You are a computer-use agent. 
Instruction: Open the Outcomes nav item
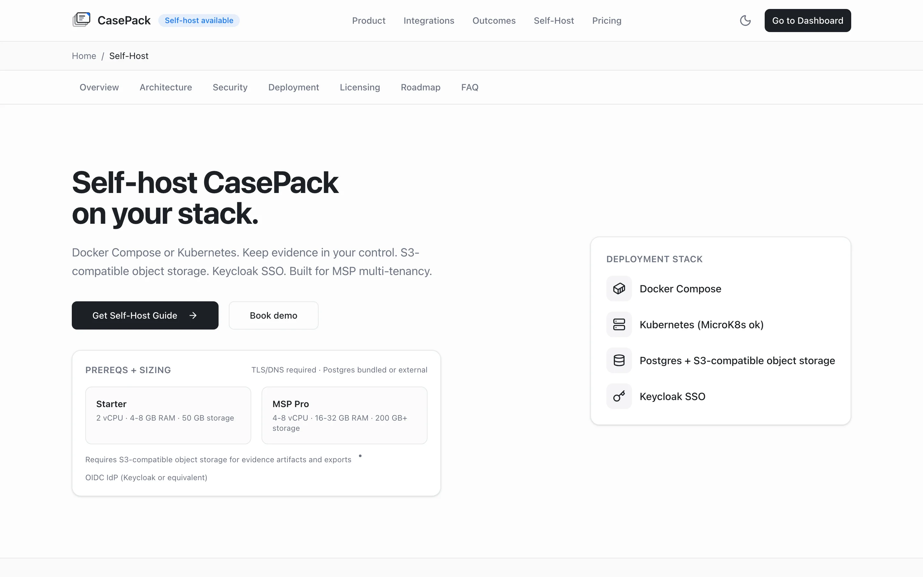(x=494, y=21)
